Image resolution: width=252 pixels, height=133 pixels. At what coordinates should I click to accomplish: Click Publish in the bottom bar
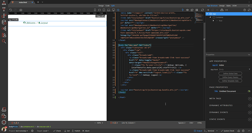(76, 131)
